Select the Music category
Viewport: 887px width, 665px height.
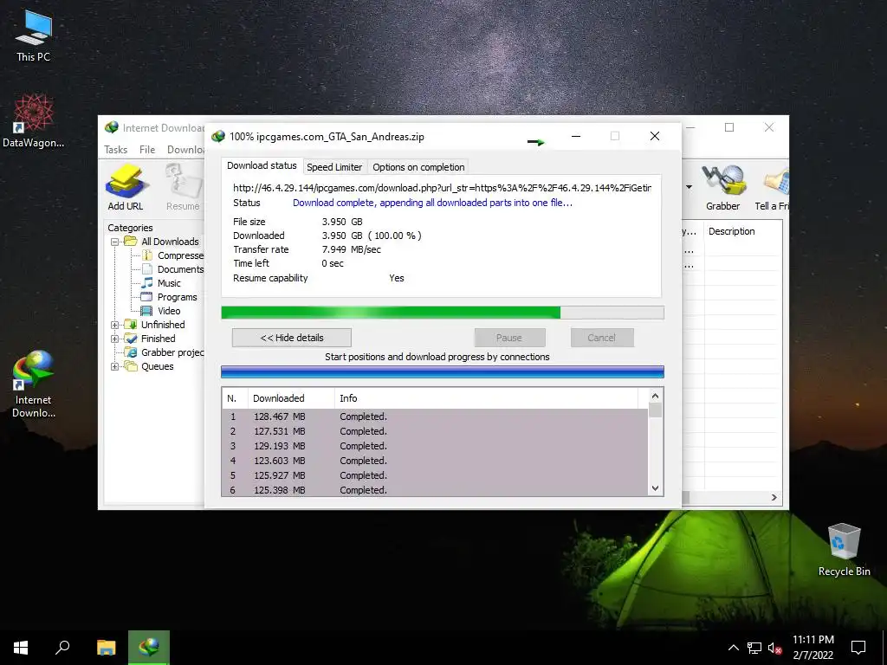161,283
